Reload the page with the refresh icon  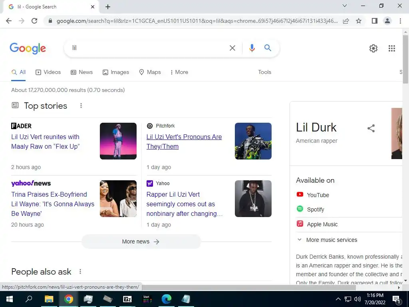point(34,21)
